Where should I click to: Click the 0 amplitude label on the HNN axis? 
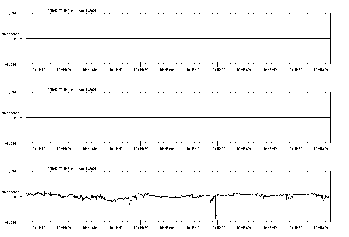(14, 117)
